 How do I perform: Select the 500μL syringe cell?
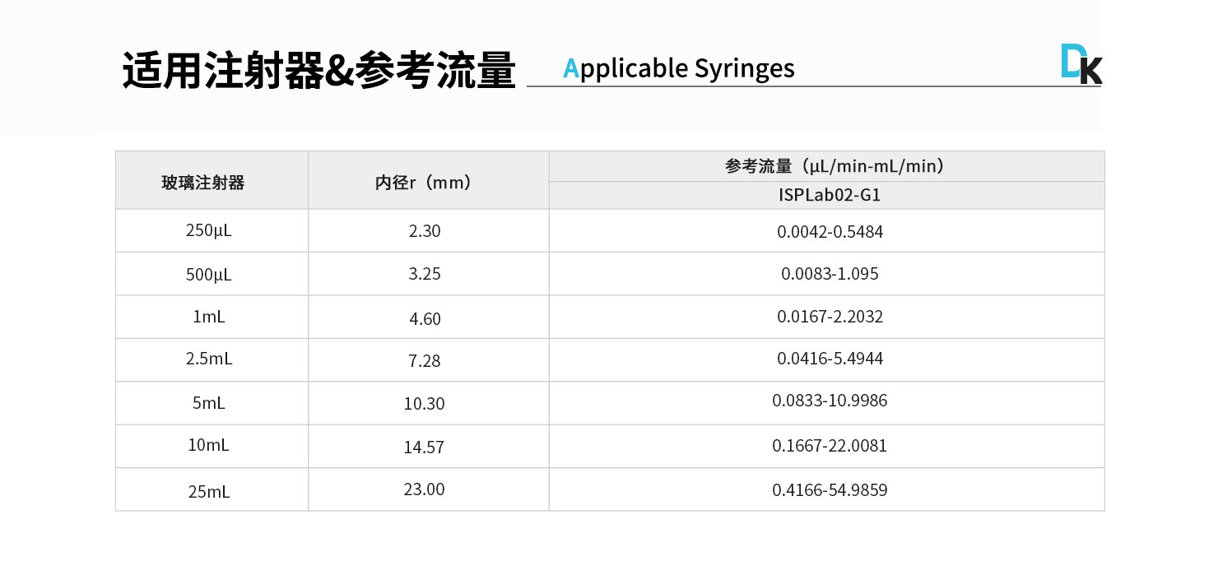tap(209, 275)
